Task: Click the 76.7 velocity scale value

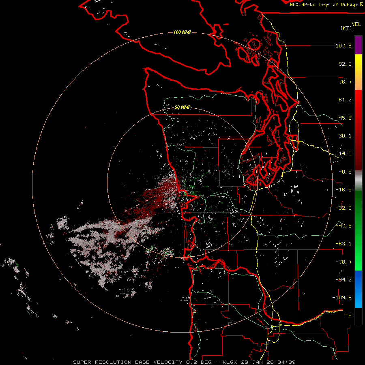Action: [x=345, y=82]
